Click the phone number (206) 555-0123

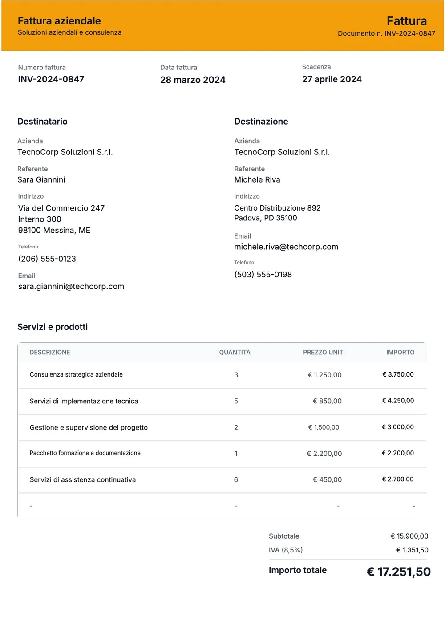point(47,259)
